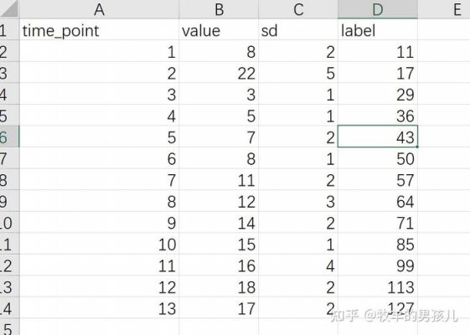The height and width of the screenshot is (335, 470).
Task: Select column C header
Action: pyautogui.click(x=298, y=9)
